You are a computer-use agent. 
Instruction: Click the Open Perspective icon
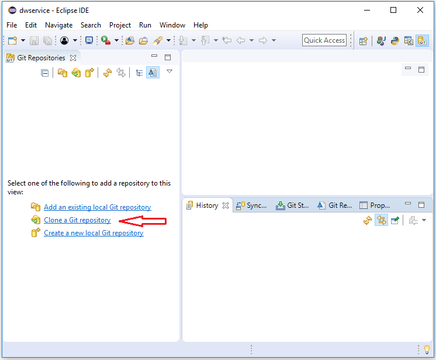(x=363, y=41)
